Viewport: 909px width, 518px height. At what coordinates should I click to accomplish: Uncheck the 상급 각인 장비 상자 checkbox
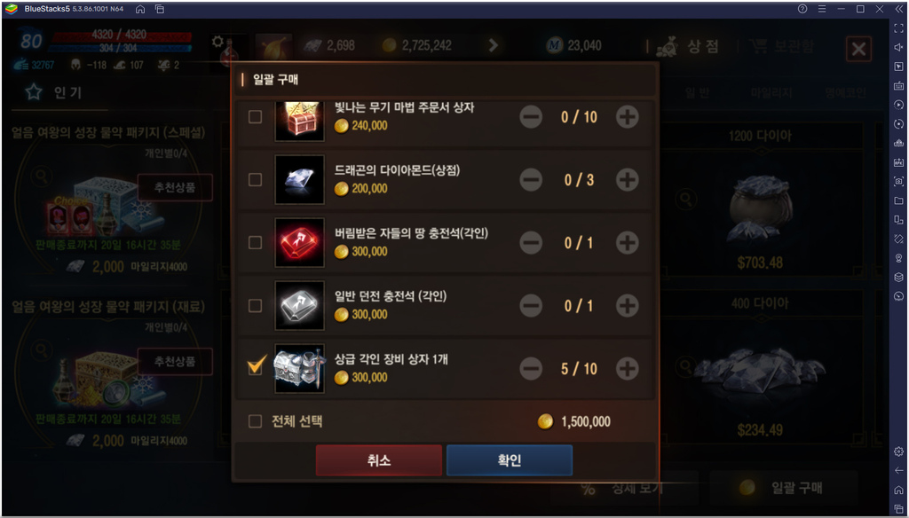[256, 366]
